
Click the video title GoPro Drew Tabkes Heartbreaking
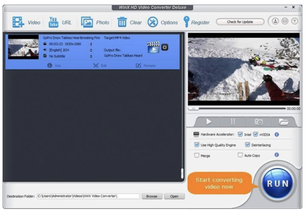point(71,38)
